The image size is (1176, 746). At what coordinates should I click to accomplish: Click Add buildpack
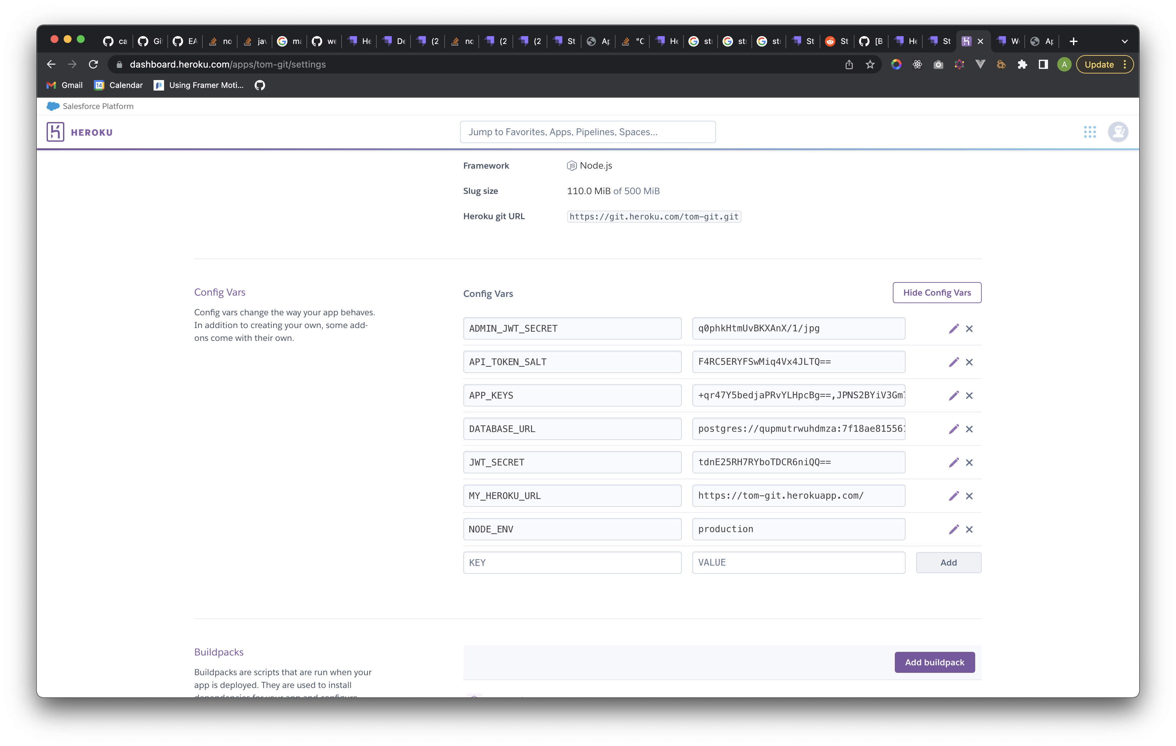click(934, 663)
